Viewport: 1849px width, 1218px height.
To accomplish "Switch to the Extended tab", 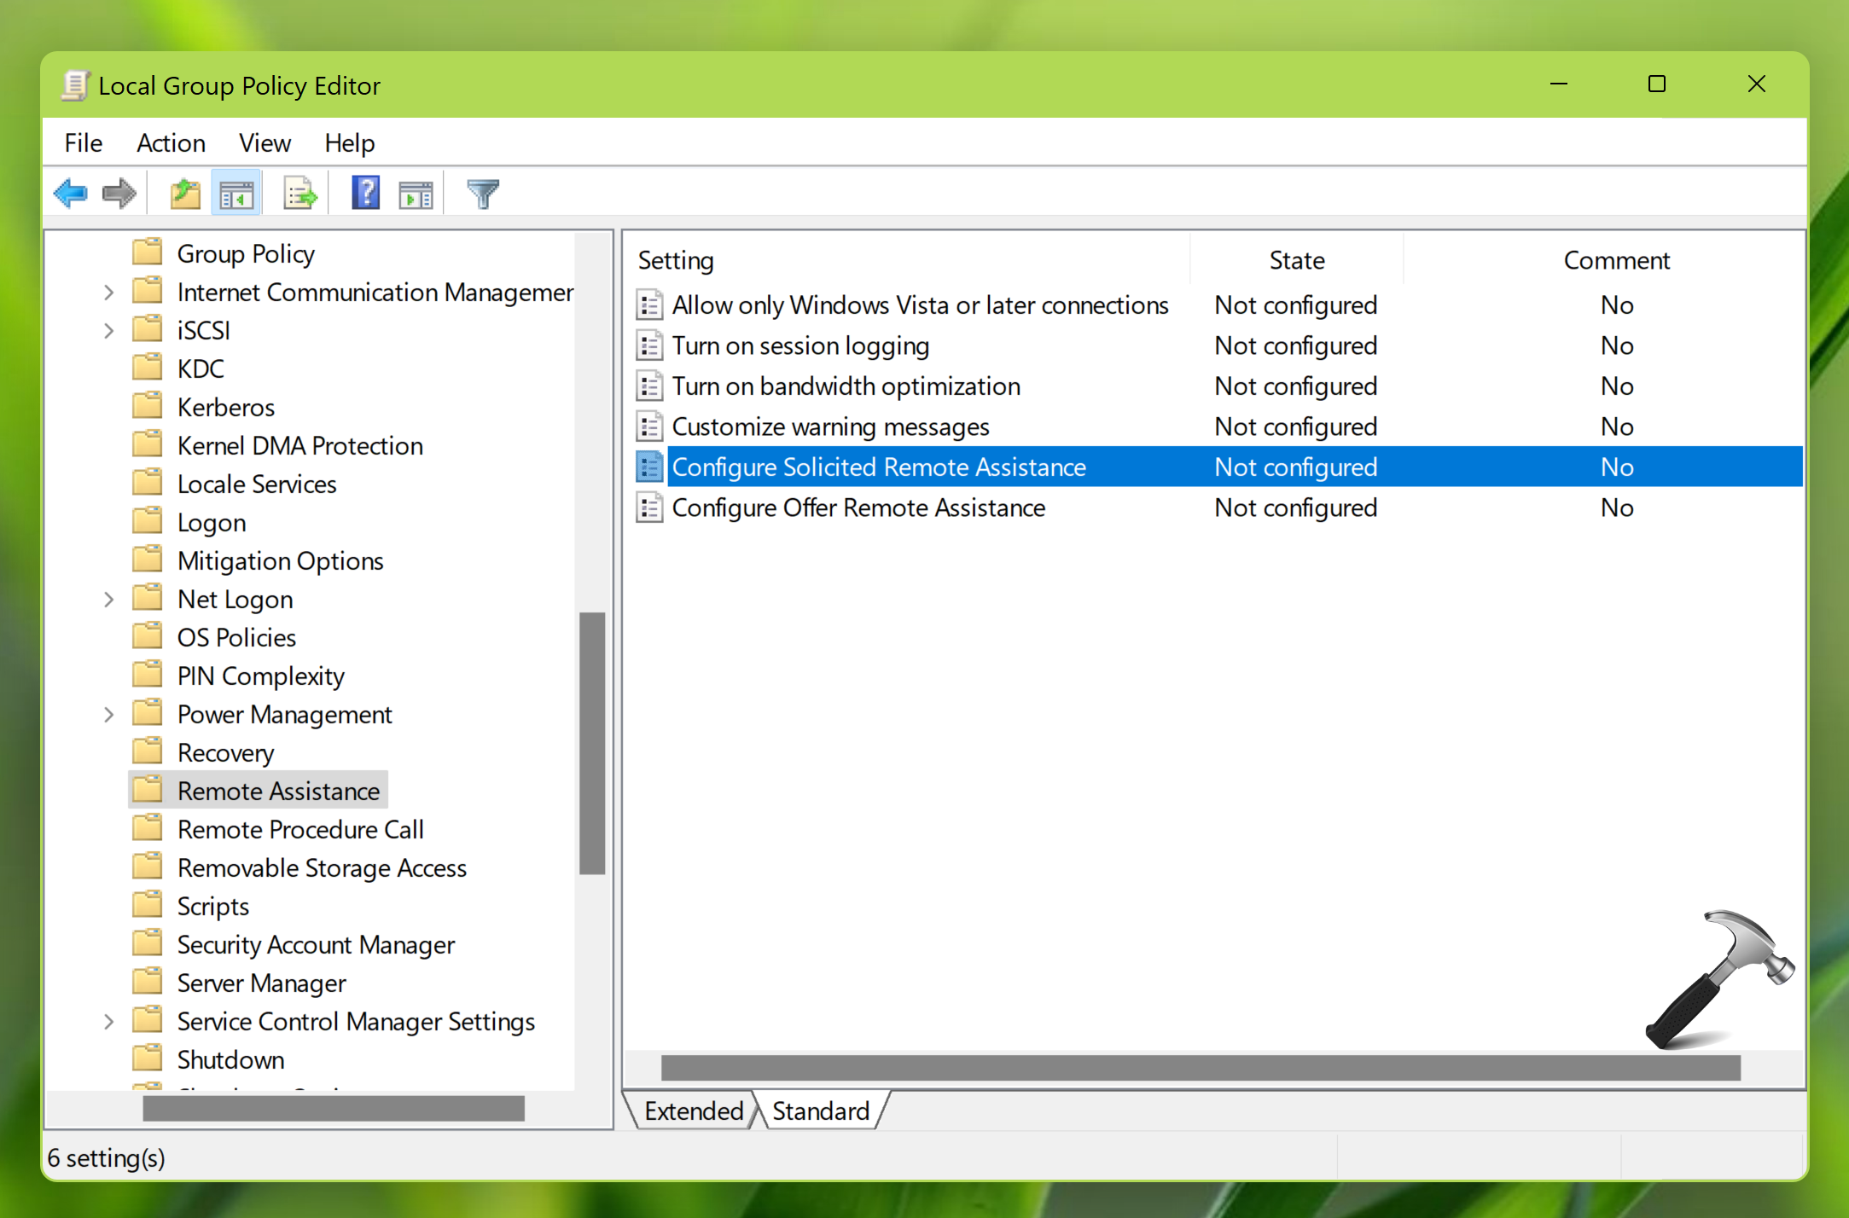I will [692, 1110].
